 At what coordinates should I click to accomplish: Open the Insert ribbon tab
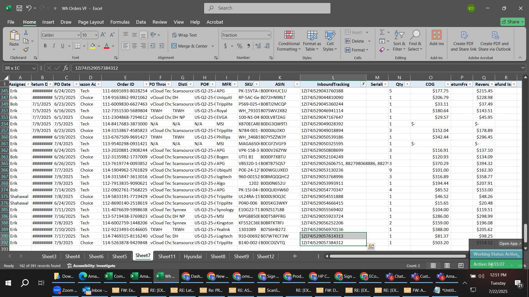pos(48,22)
